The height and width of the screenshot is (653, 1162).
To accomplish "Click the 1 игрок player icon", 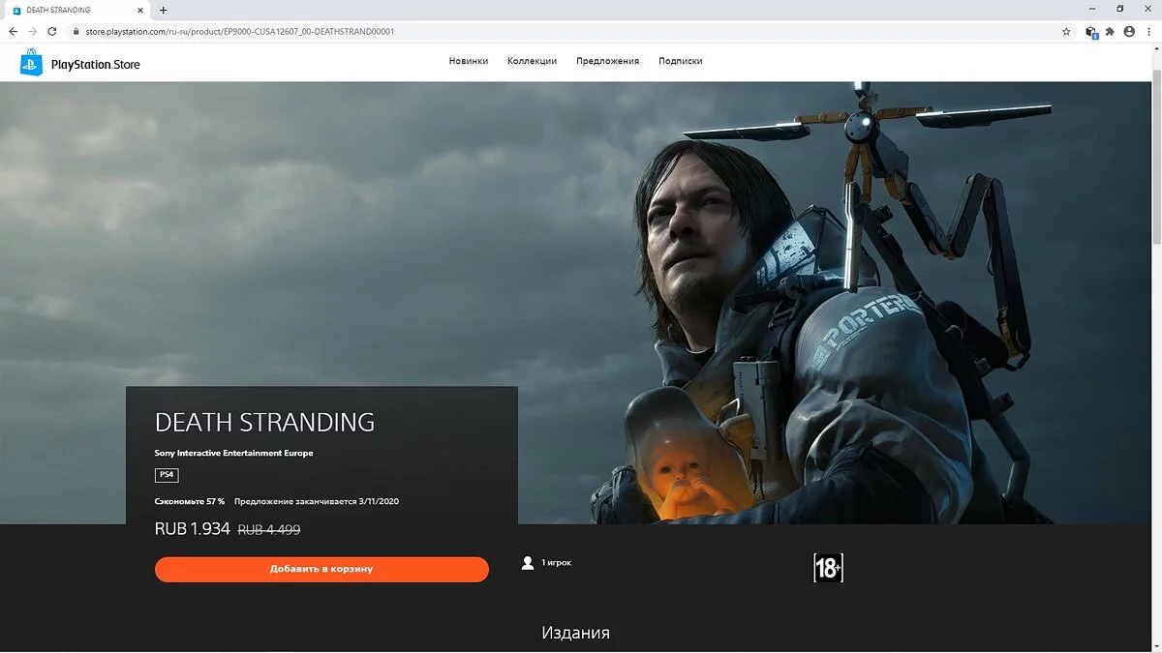I will (528, 563).
